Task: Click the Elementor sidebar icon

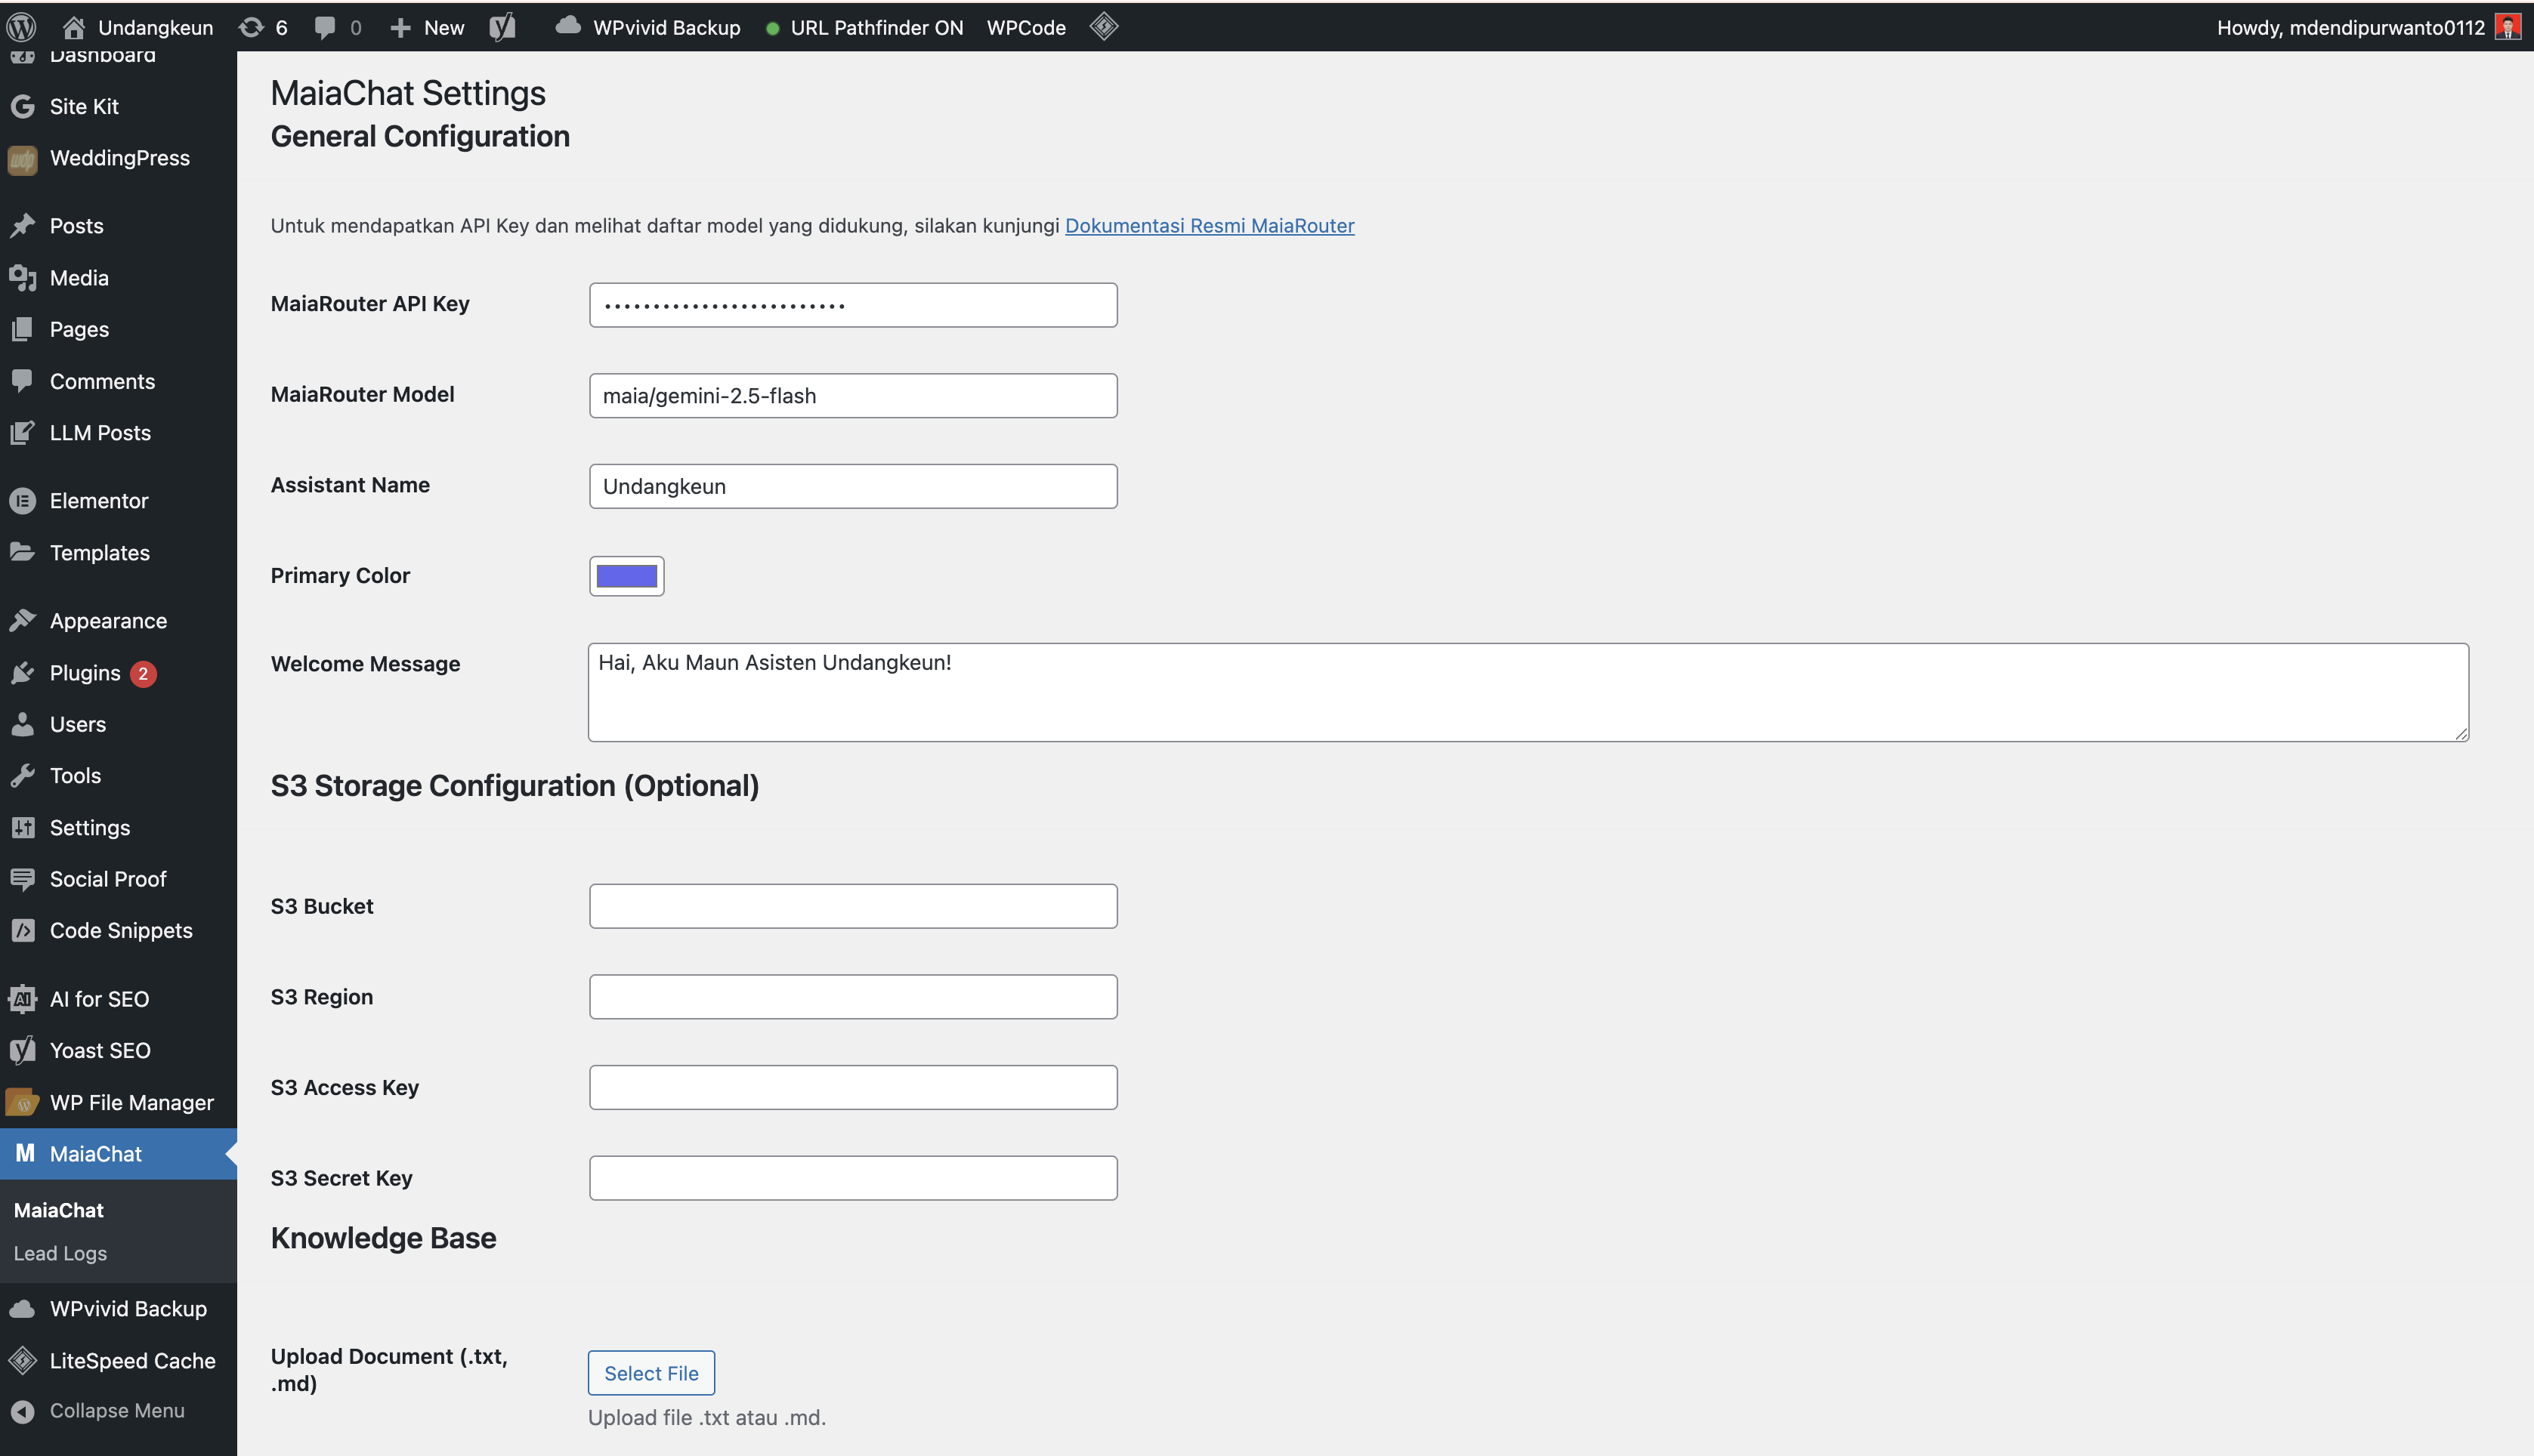Action: point(22,501)
